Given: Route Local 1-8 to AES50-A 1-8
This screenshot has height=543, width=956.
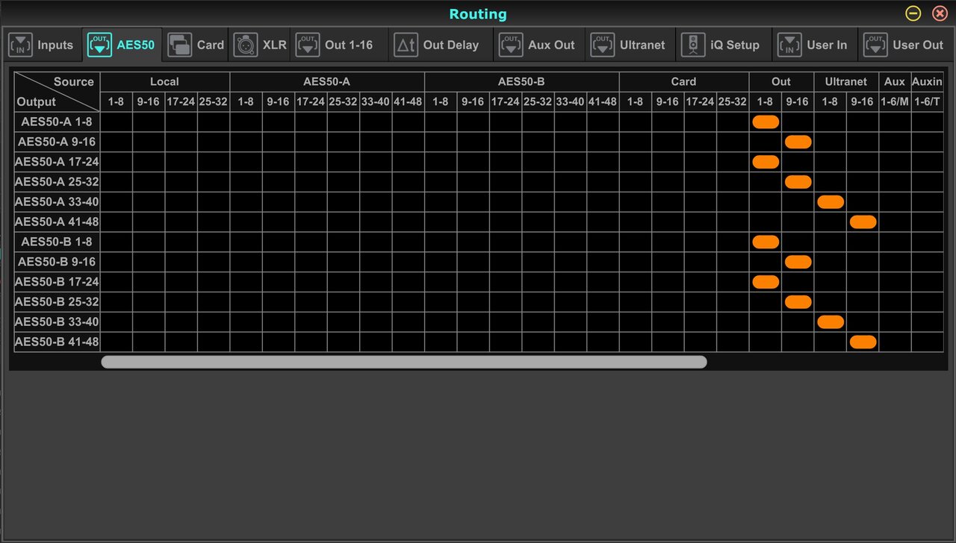Looking at the screenshot, I should pyautogui.click(x=117, y=122).
